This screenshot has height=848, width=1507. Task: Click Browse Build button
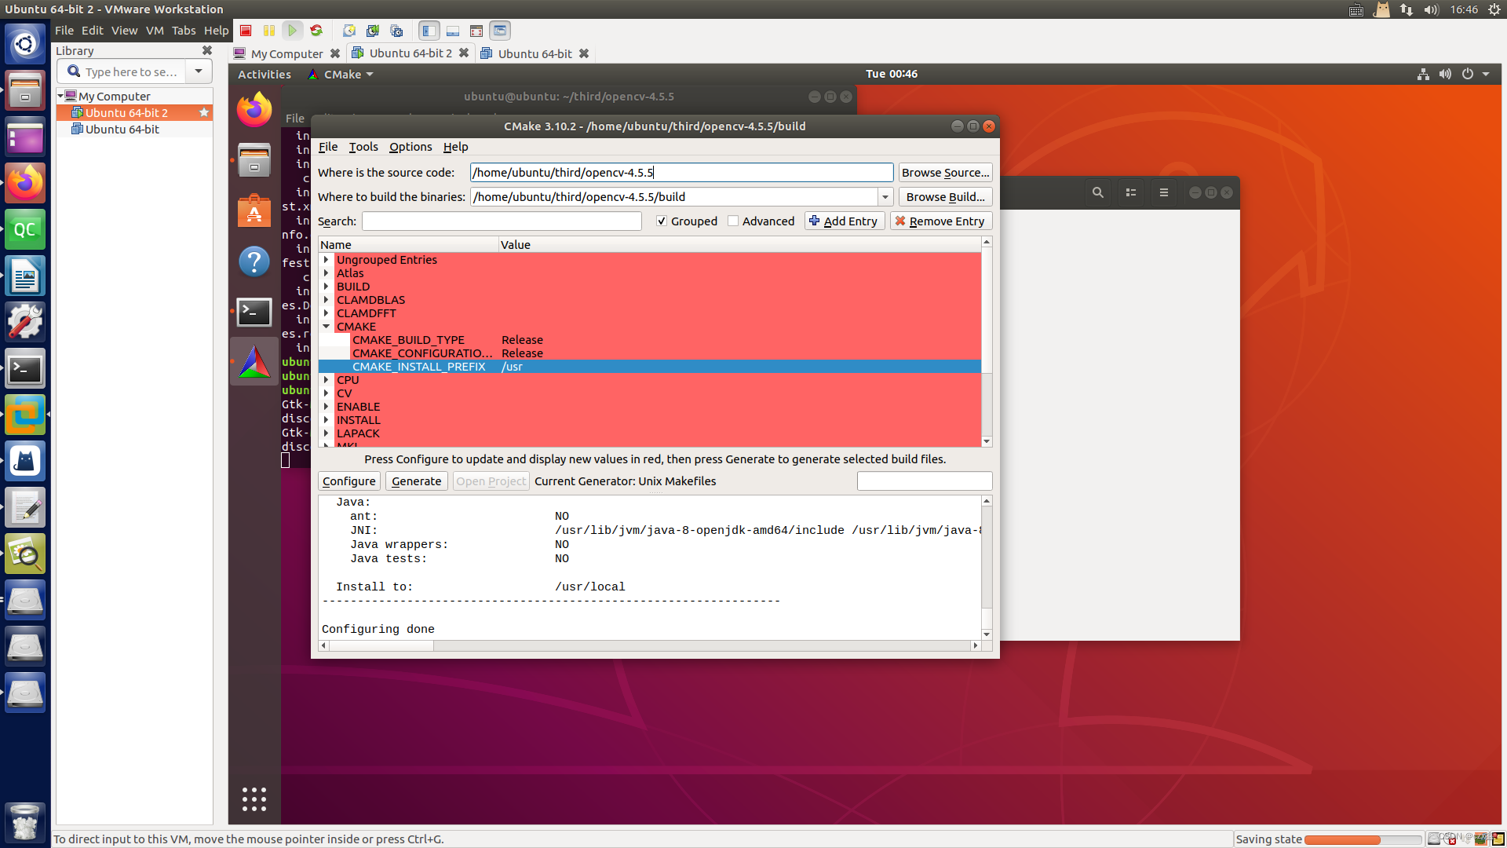pos(945,197)
